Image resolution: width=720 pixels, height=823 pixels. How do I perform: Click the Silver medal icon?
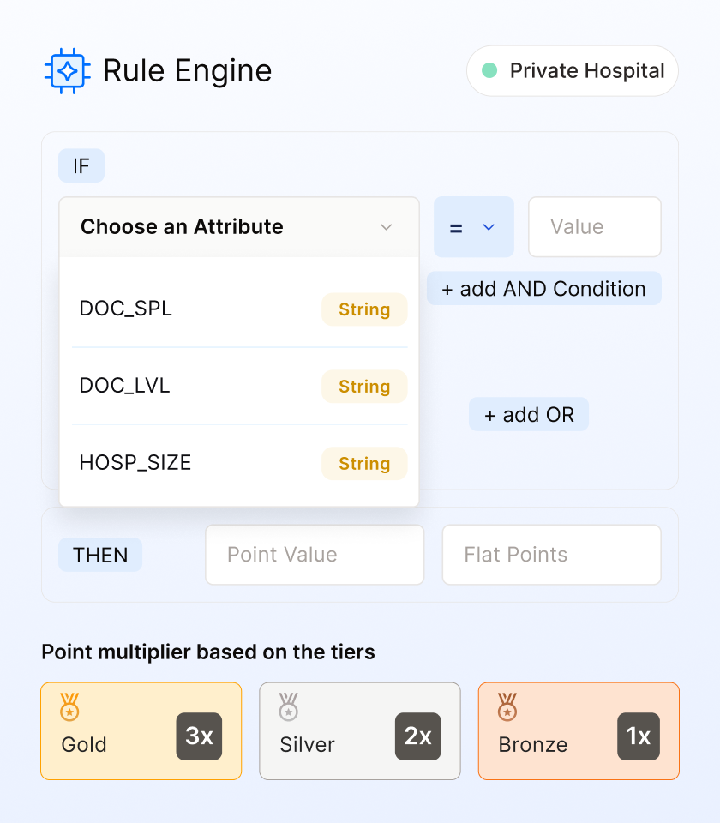coord(288,706)
